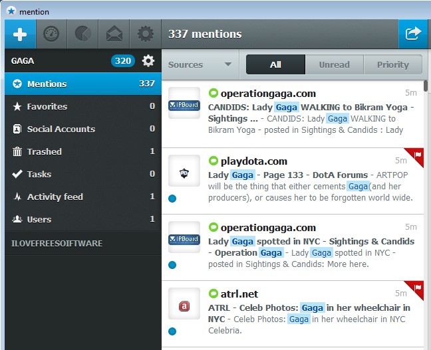Click the plus icon to add new alert
This screenshot has height=350, width=431.
pos(20,35)
